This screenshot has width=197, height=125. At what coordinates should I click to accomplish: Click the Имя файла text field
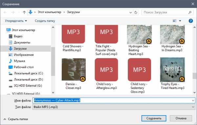(114, 100)
